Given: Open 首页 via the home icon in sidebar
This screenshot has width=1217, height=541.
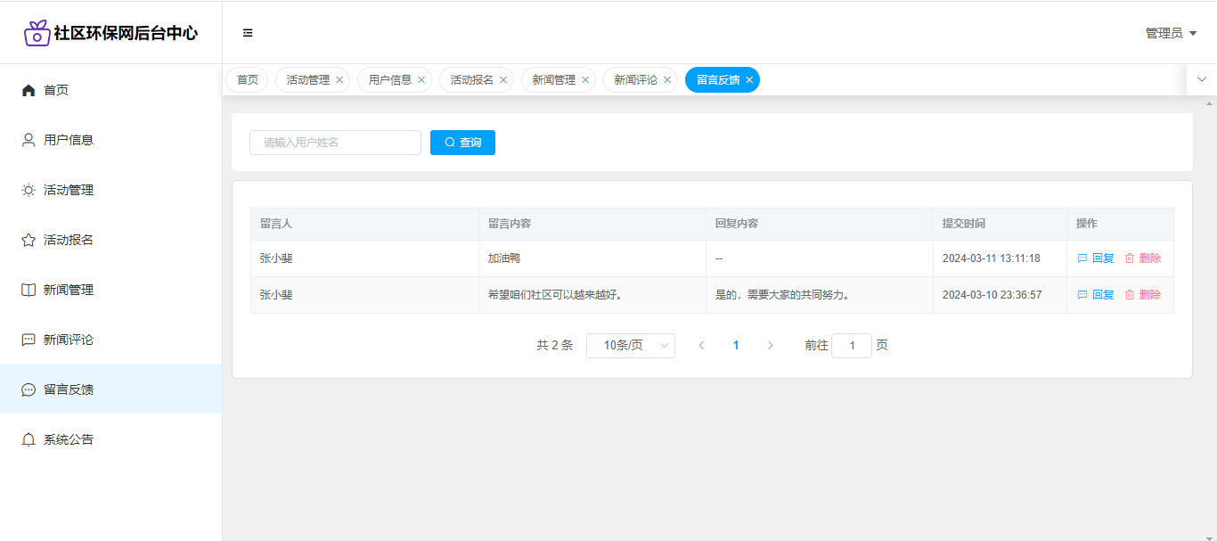Looking at the screenshot, I should tap(29, 90).
